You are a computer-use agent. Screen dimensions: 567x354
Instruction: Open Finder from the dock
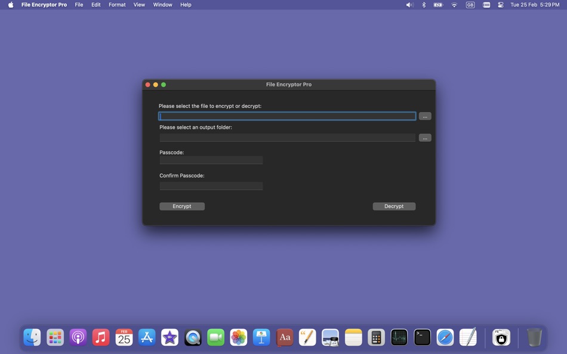click(x=32, y=337)
